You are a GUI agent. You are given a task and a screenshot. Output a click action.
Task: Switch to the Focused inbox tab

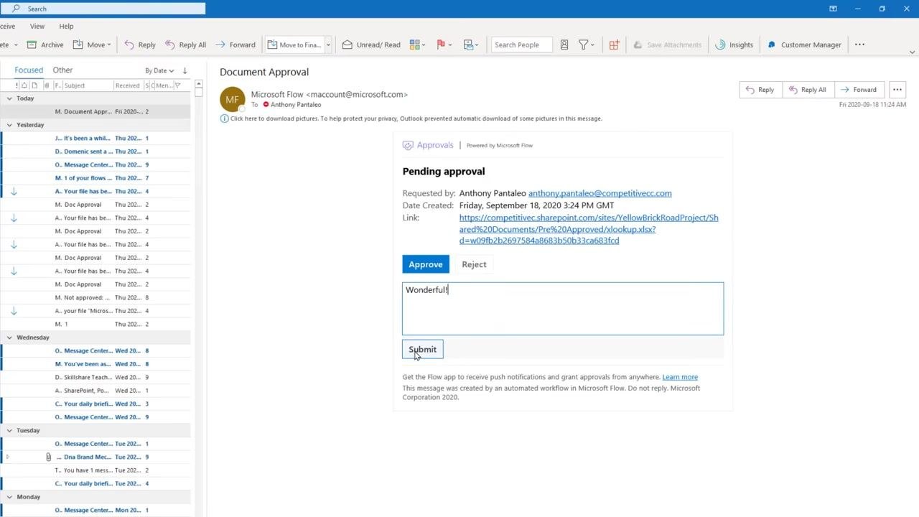click(29, 70)
